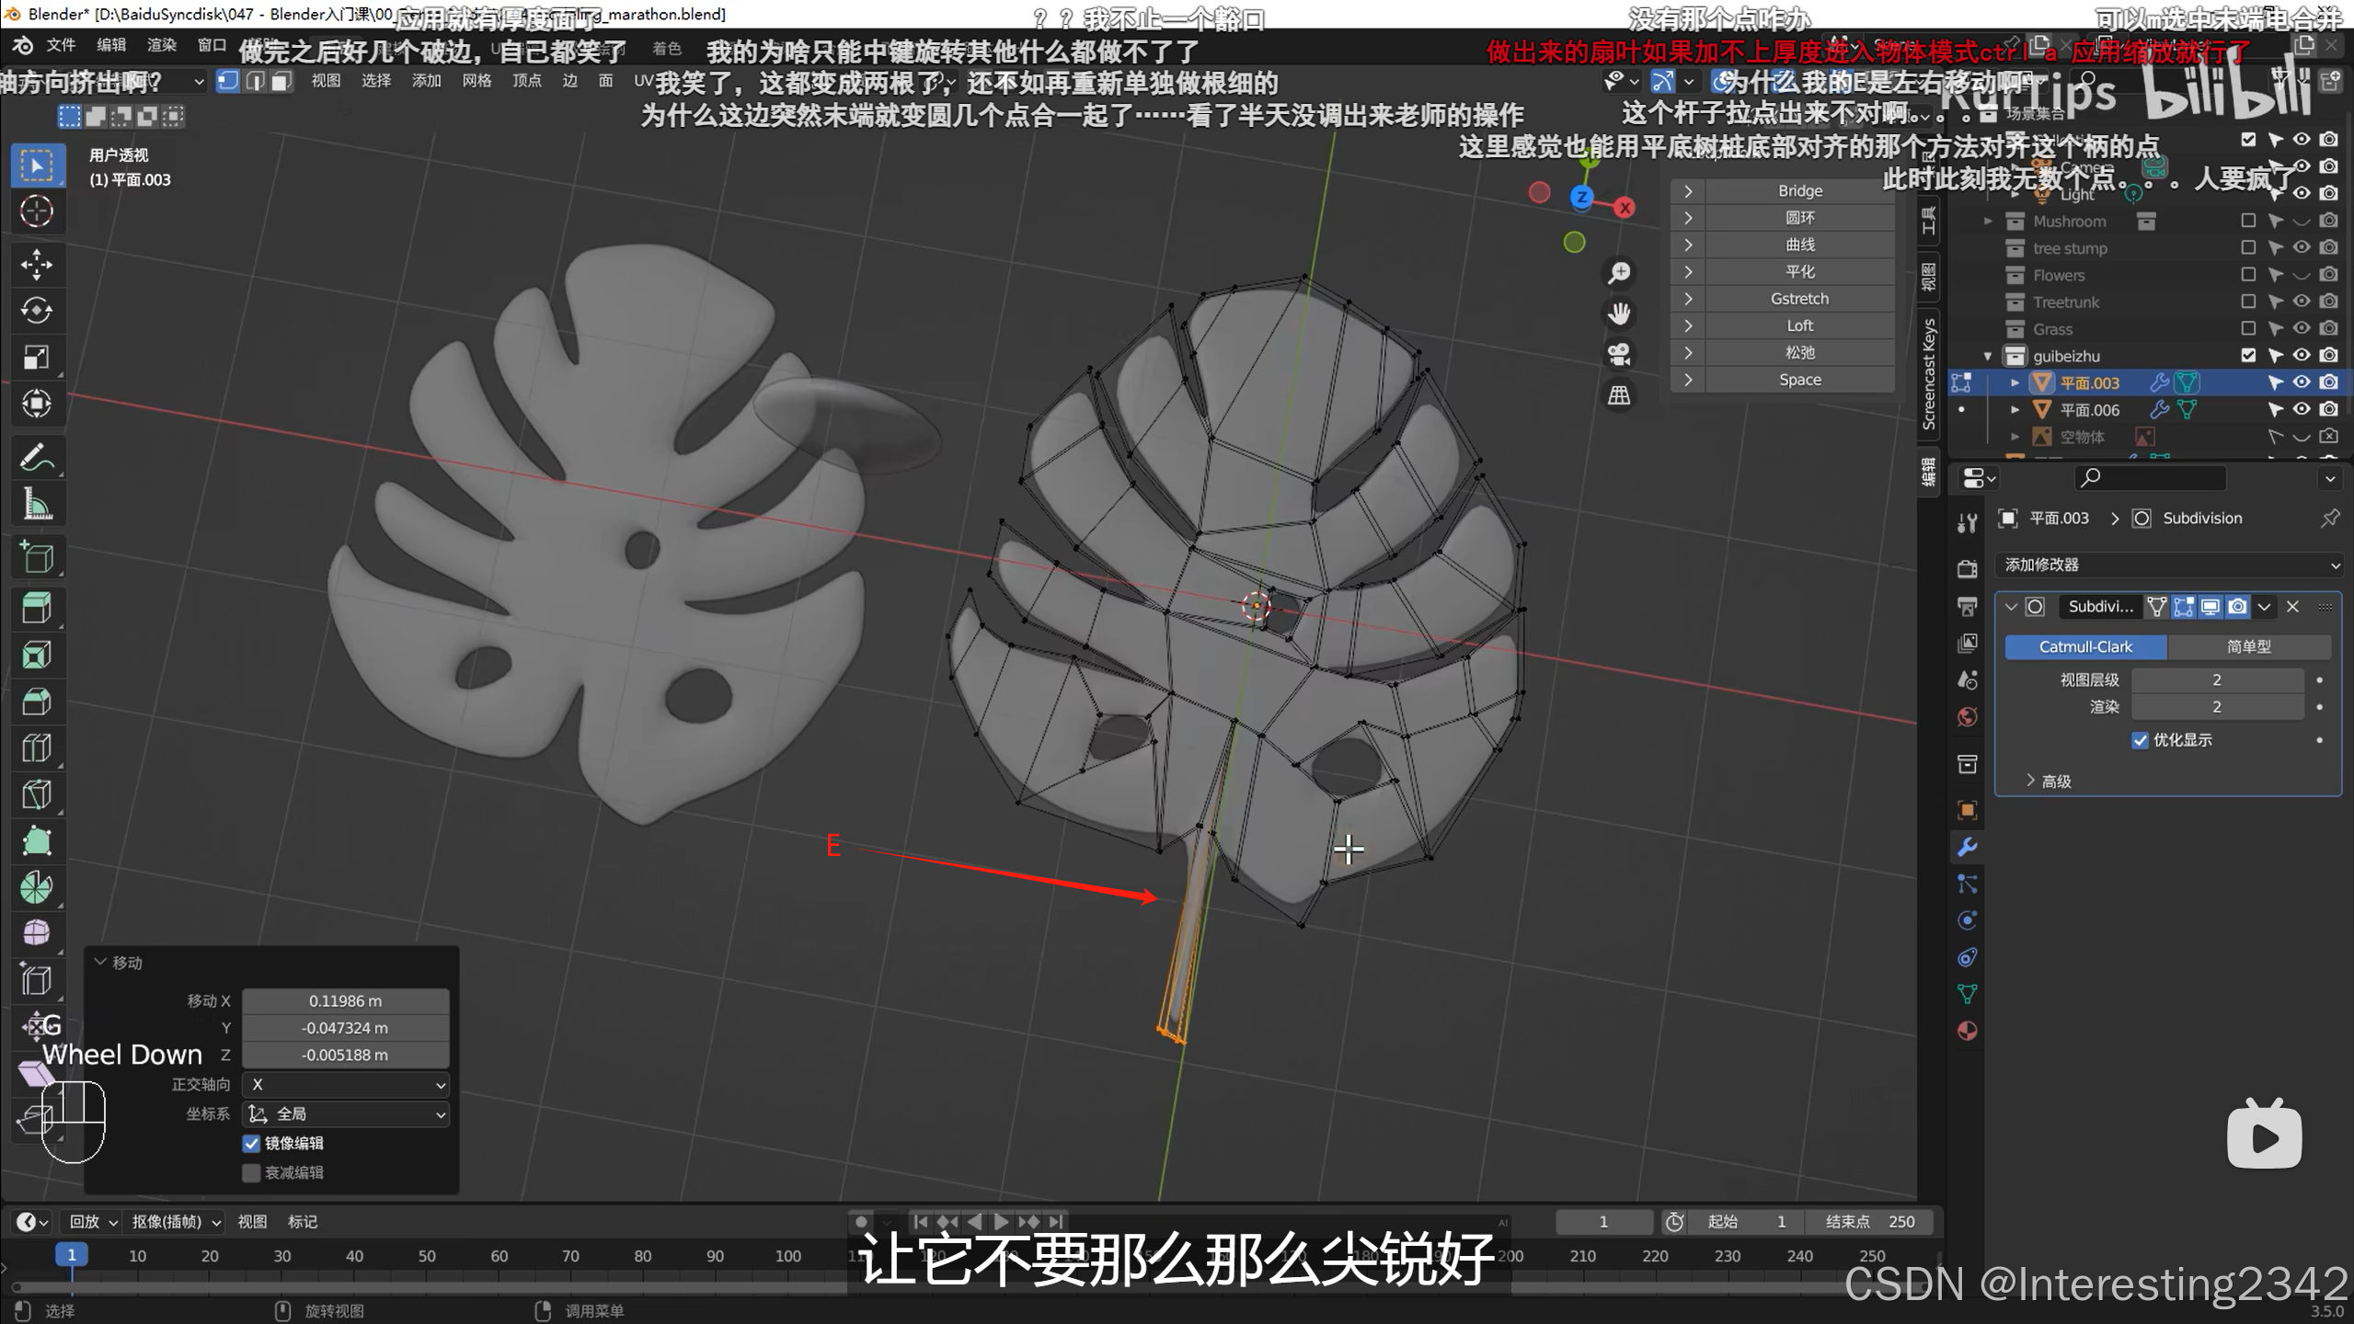This screenshot has height=1324, width=2354.
Task: Open the 文件 menu
Action: pos(61,45)
